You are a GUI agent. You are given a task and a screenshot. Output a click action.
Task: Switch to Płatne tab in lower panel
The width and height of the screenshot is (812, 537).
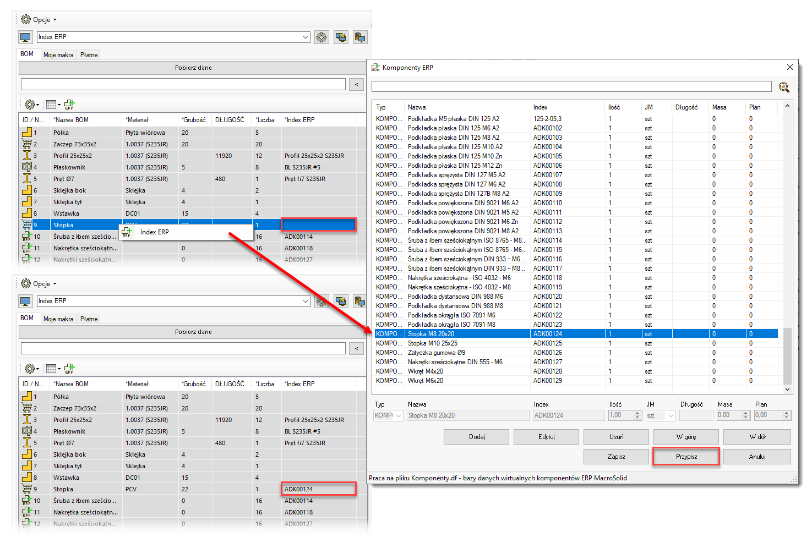tap(89, 319)
